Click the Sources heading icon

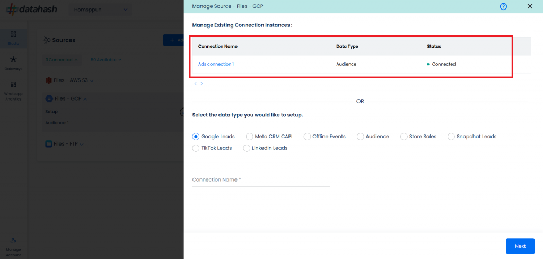(47, 40)
